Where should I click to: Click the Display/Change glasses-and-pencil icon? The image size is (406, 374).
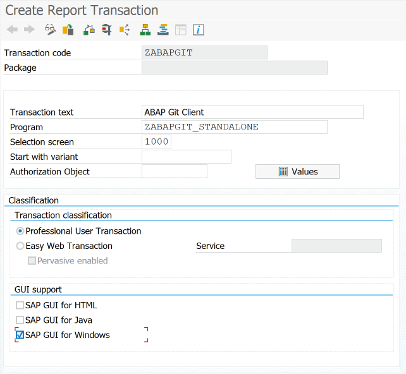(50, 30)
